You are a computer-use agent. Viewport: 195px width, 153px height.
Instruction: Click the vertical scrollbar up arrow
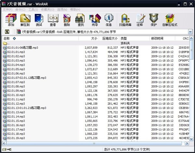tap(191, 38)
